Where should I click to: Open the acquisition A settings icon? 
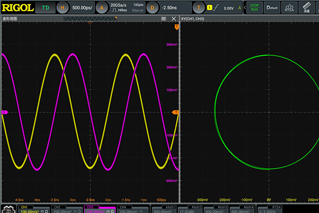[x=102, y=8]
